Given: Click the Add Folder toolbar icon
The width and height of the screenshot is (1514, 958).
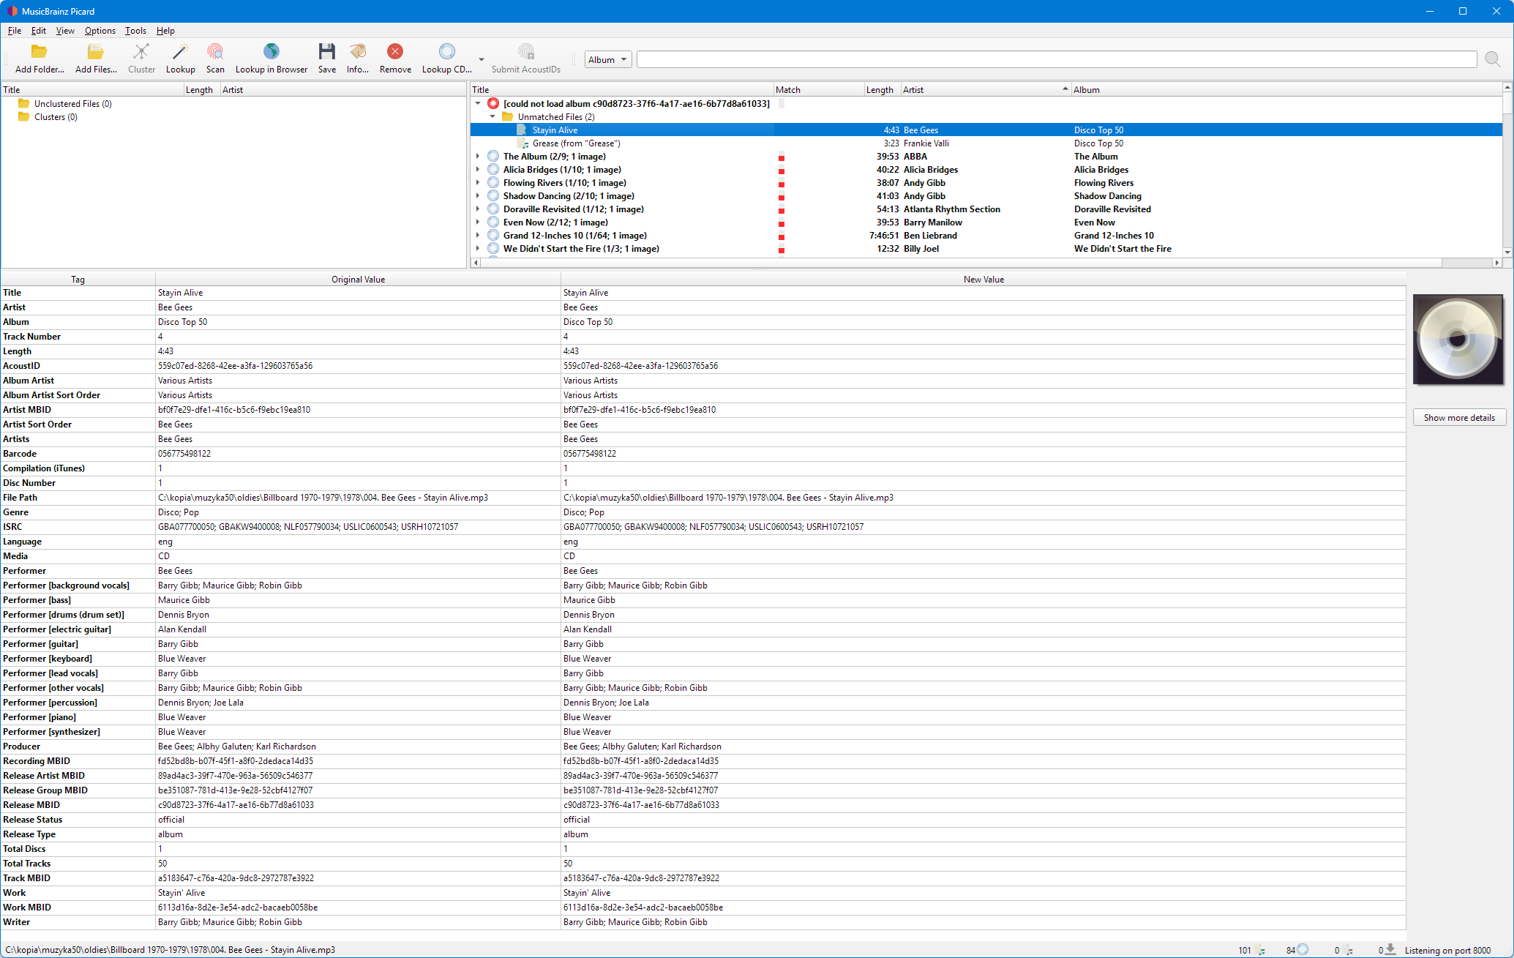Looking at the screenshot, I should point(40,52).
